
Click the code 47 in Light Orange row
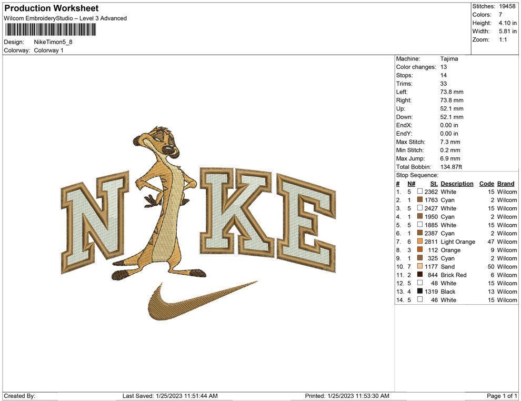tap(491, 242)
